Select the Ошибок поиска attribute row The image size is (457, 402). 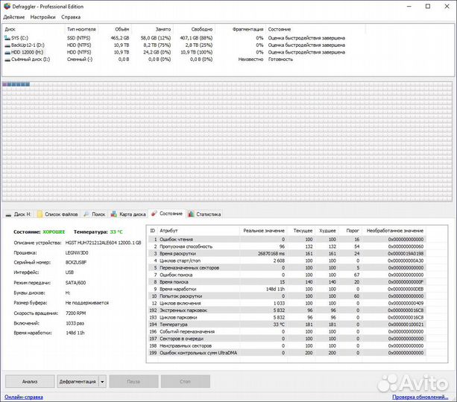(287, 275)
